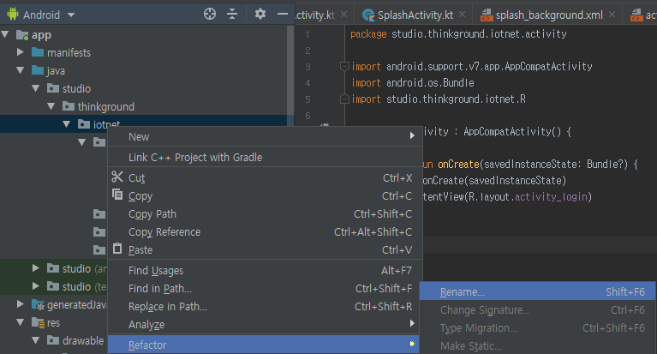Click the thinkground package folder icon
This screenshot has width=657, height=354.
click(69, 106)
